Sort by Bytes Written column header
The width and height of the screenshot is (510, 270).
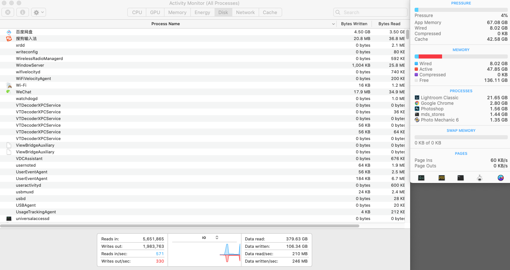(x=354, y=24)
